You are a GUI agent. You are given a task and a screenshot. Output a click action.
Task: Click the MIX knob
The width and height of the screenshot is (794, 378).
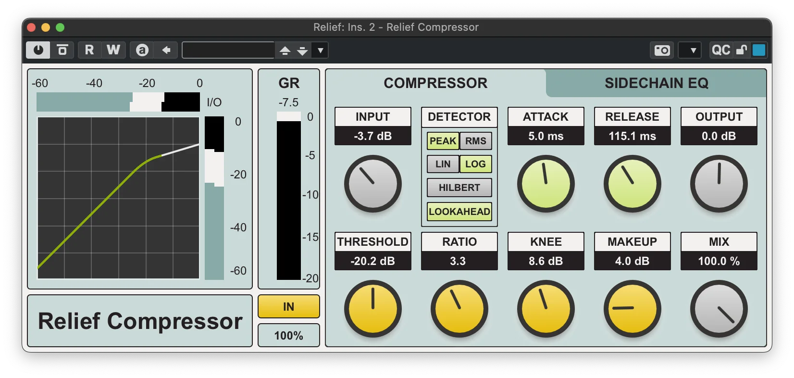(719, 309)
